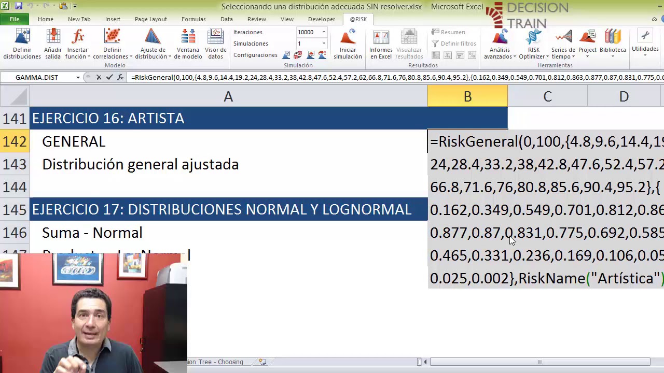The width and height of the screenshot is (664, 373).
Task: Open the Insertar función tool
Action: 78,44
